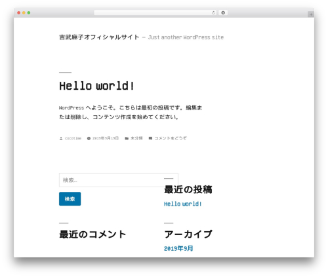Click the browser reload icon
This screenshot has width=328, height=277.
pos(213,13)
